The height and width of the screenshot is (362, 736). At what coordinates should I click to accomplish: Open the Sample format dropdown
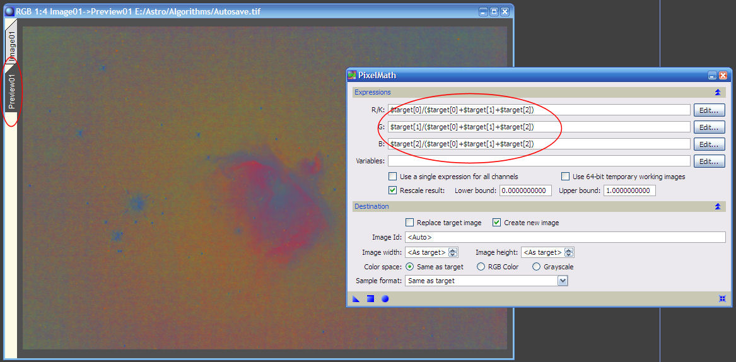563,281
